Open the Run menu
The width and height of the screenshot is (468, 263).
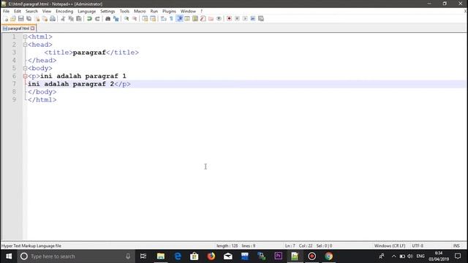point(154,11)
